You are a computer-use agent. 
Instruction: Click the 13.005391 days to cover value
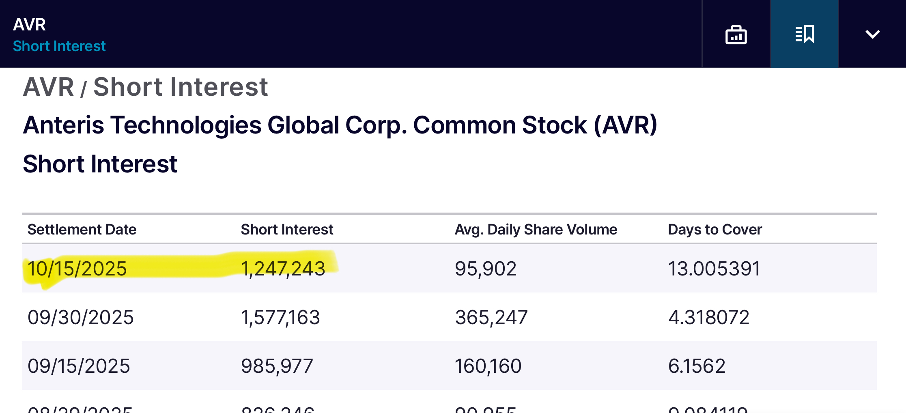[x=714, y=269]
